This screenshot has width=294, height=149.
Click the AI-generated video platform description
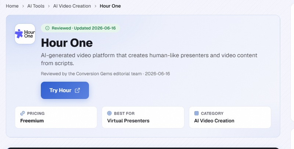click(149, 59)
